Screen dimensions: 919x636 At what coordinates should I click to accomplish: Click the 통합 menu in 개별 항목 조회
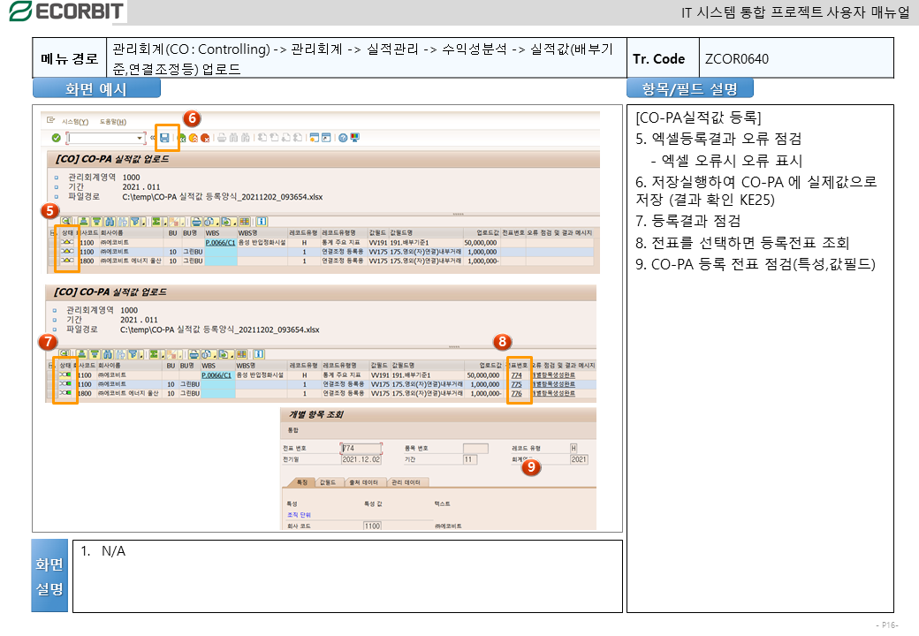(x=293, y=430)
